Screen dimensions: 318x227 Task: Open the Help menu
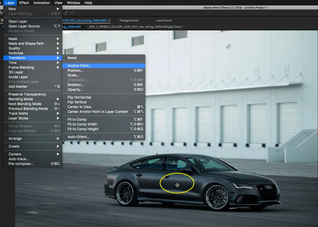[x=89, y=3]
